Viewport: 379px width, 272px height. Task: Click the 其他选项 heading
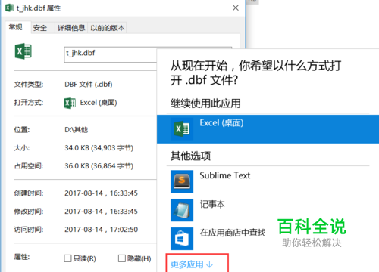[x=190, y=156]
